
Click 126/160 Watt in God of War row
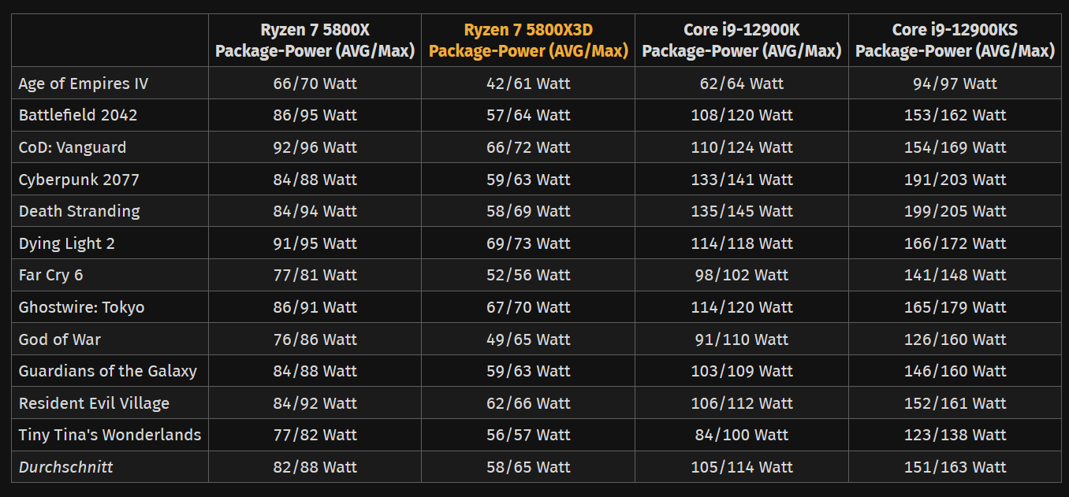955,339
